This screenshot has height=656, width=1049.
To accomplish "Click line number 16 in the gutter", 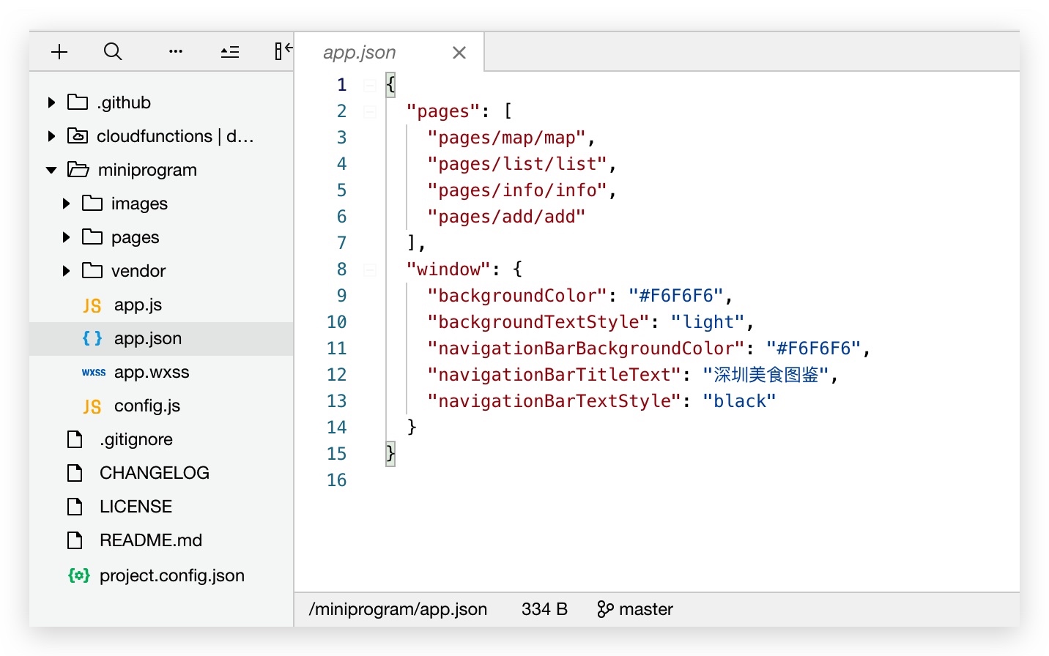I will (x=337, y=480).
